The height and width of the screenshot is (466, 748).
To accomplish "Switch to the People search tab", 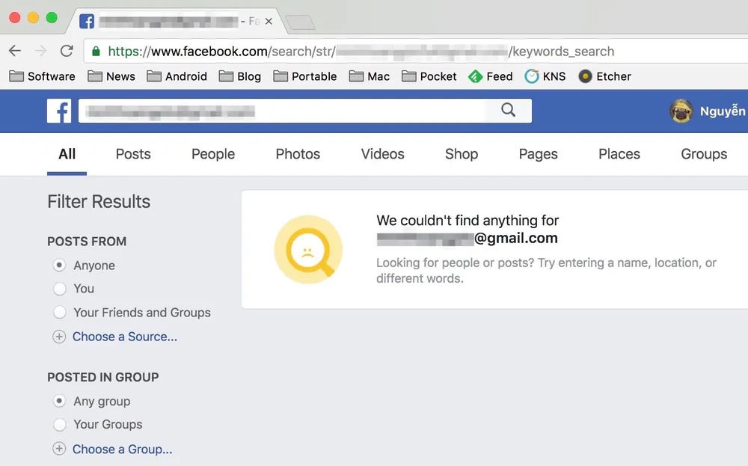I will 213,154.
